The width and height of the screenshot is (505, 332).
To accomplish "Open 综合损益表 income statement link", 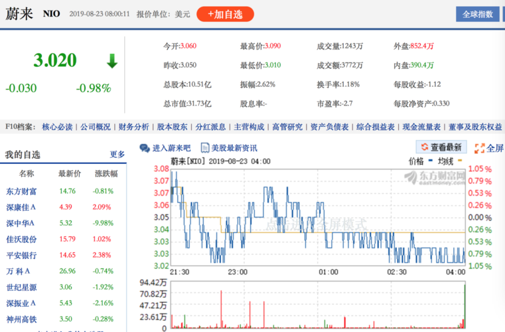I will click(x=376, y=127).
